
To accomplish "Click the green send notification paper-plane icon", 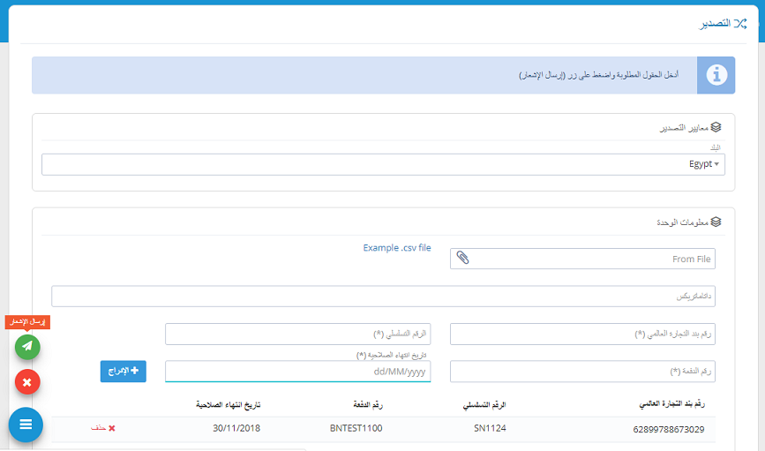I will click(27, 347).
